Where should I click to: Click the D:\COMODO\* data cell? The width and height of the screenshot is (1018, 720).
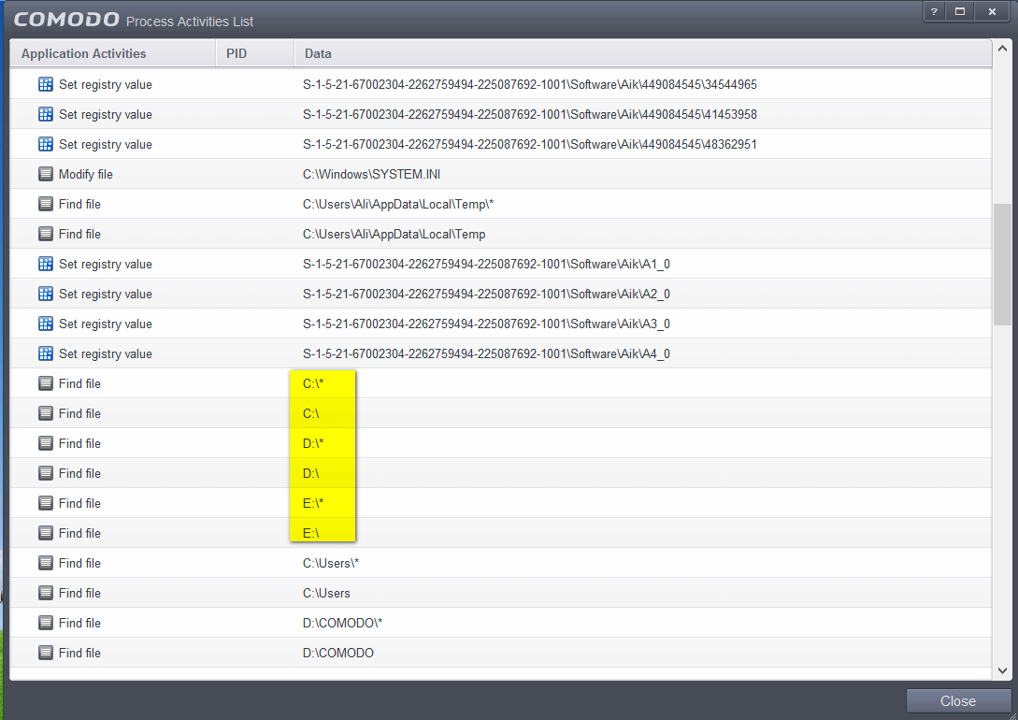coord(343,622)
